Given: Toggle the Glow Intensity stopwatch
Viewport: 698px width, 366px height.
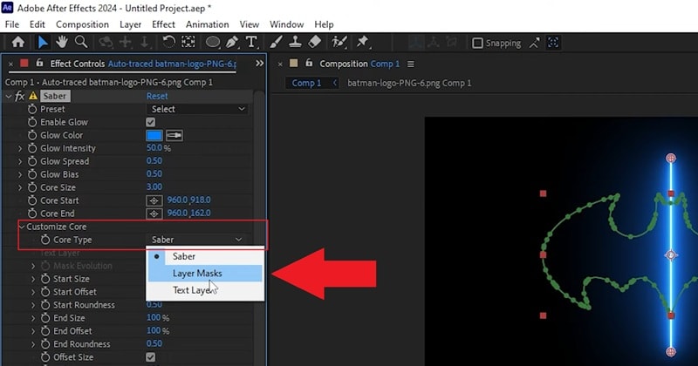Looking at the screenshot, I should (32, 148).
